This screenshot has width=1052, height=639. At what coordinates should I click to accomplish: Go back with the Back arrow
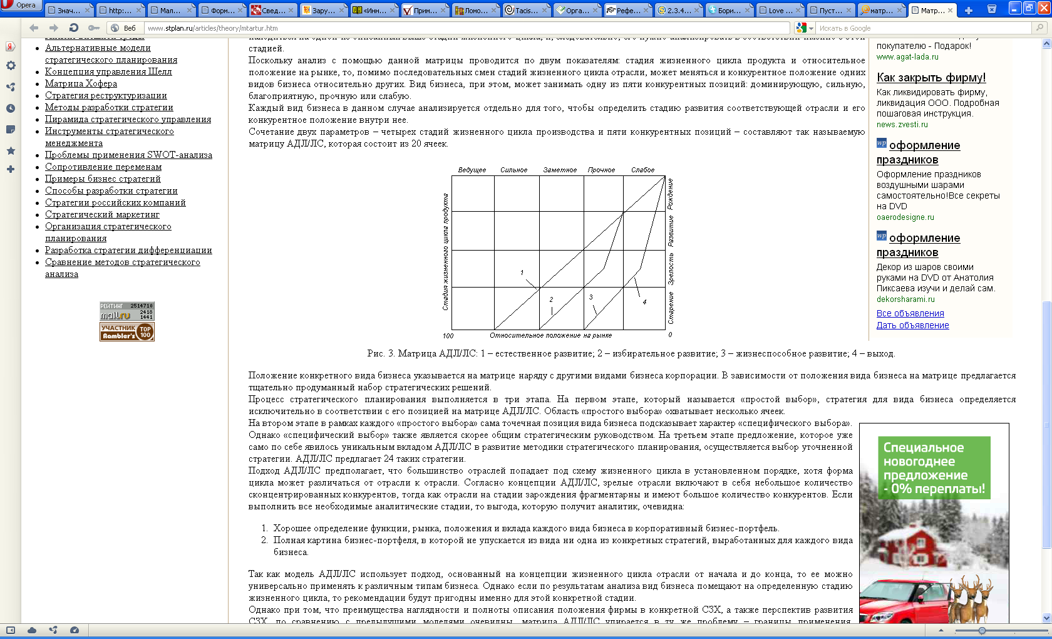click(x=34, y=28)
